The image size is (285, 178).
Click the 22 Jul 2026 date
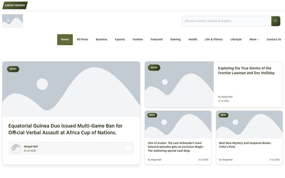point(30,151)
